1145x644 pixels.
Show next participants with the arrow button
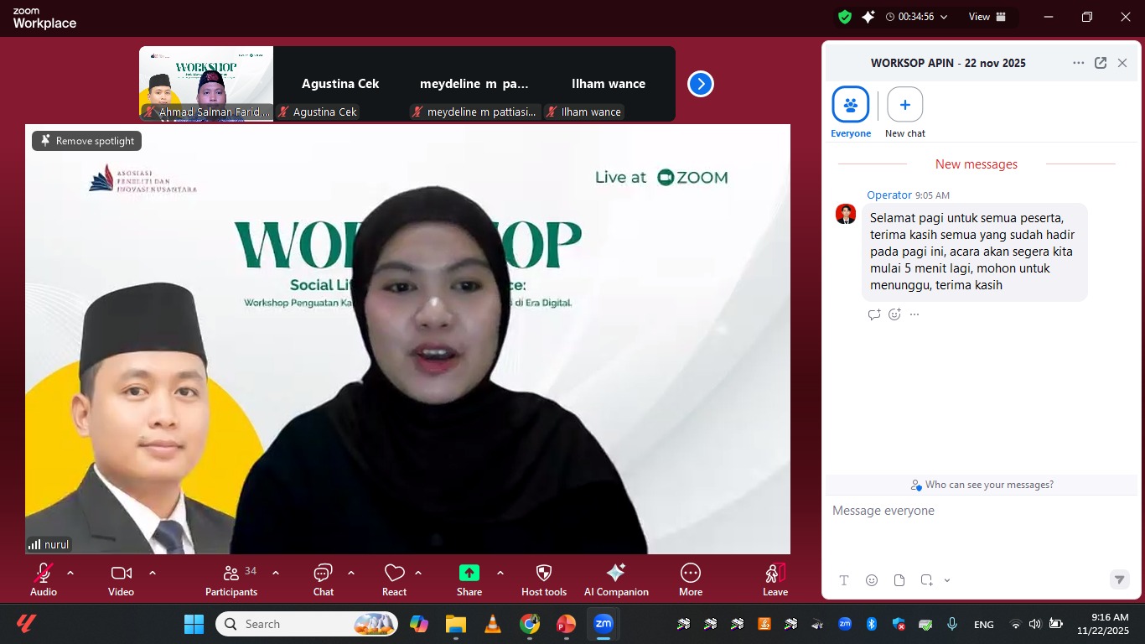pyautogui.click(x=701, y=84)
